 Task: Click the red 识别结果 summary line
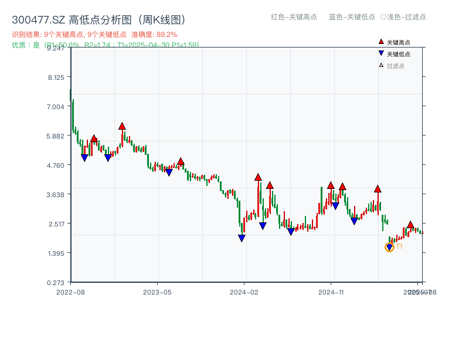click(x=94, y=35)
